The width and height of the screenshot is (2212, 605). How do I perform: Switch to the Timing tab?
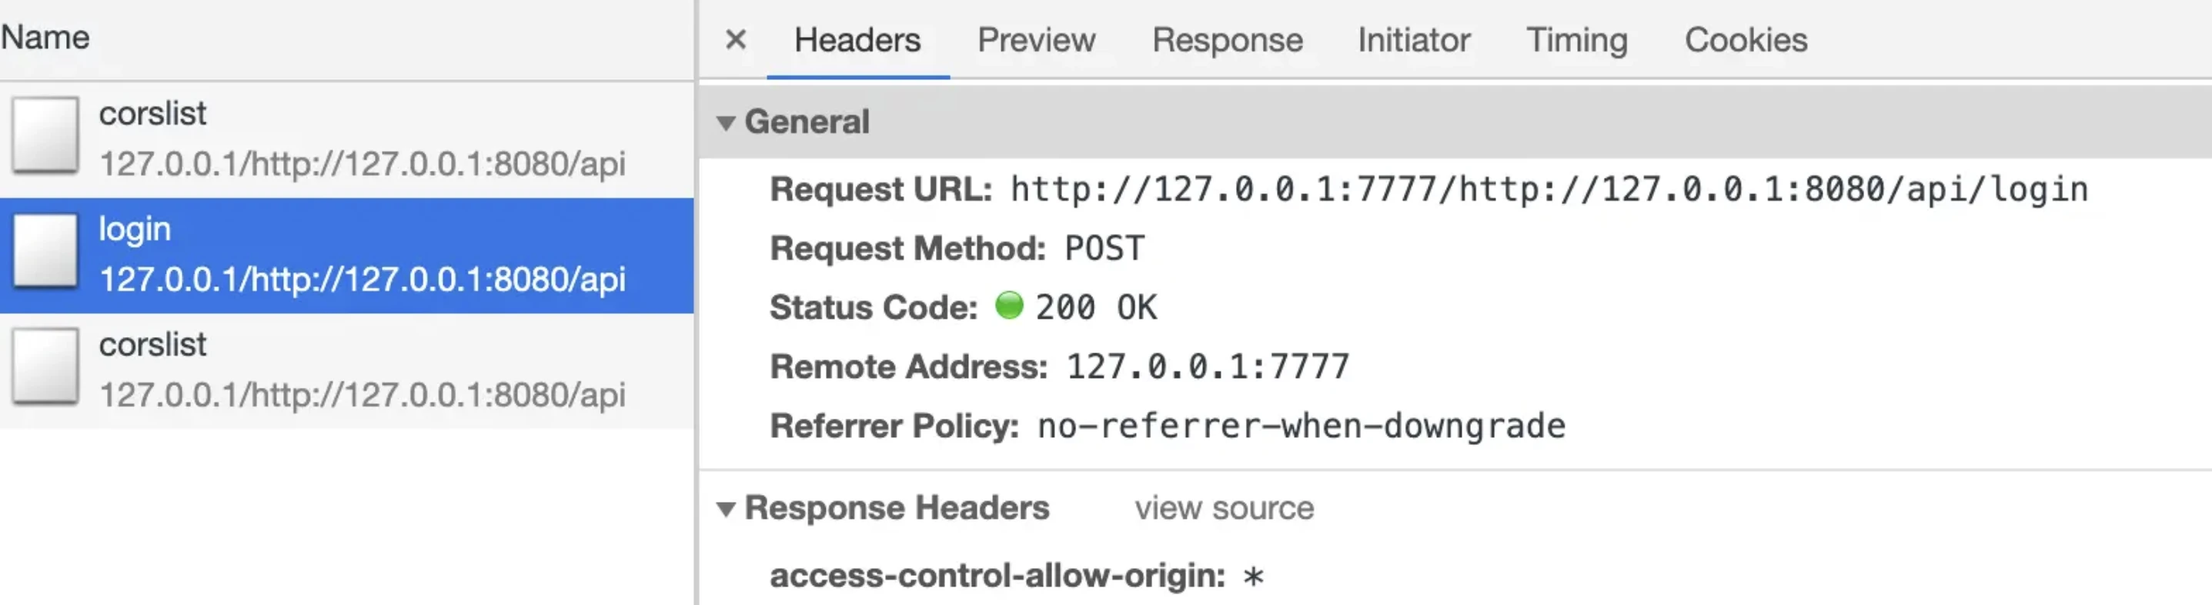point(1575,39)
